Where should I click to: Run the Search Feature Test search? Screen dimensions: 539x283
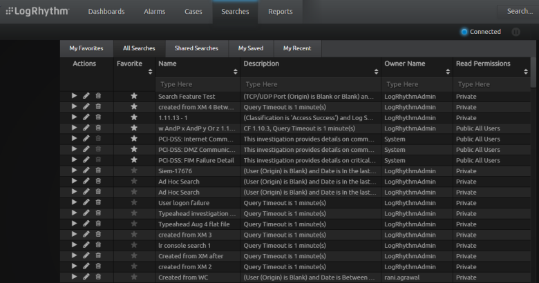(75, 97)
